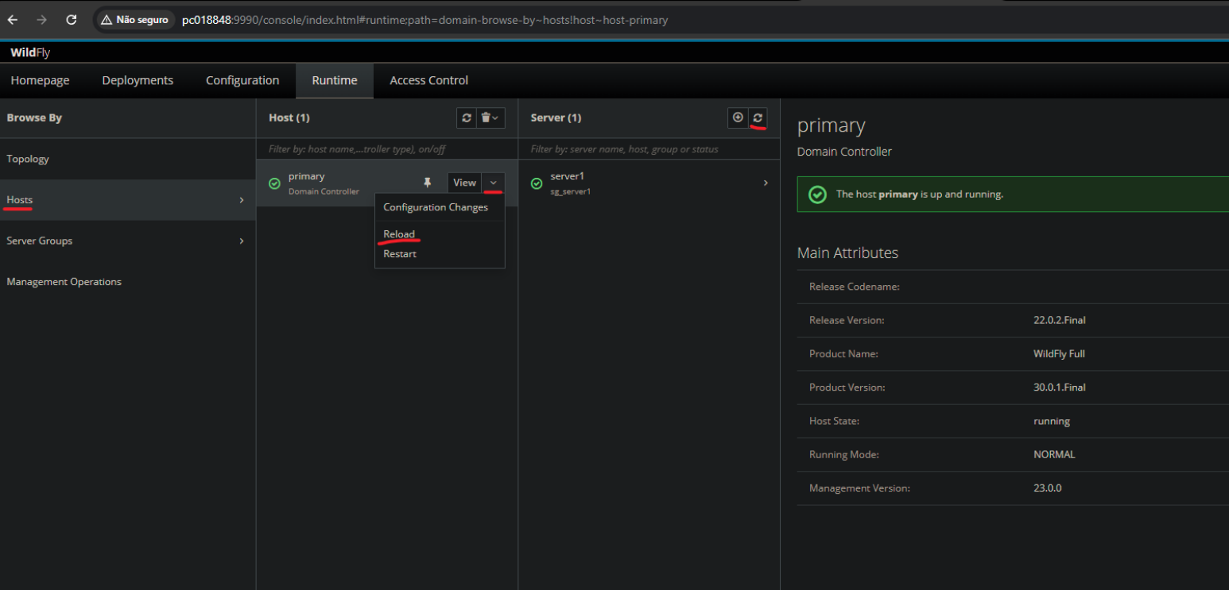Expand the server1 chevron arrow

(x=766, y=183)
